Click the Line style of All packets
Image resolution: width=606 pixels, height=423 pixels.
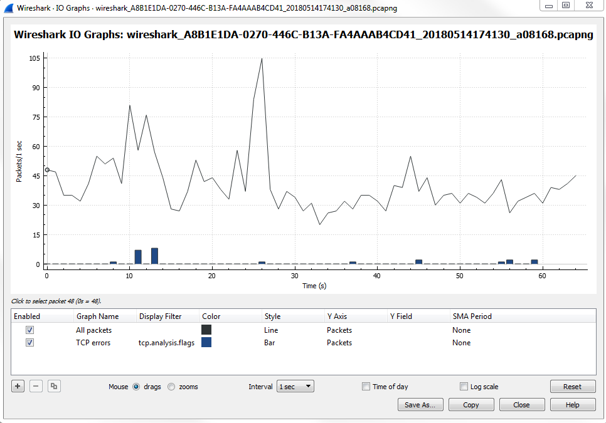[x=271, y=330]
